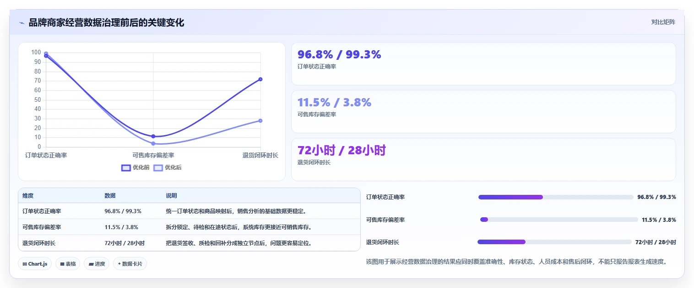
Task: Click the title 品牌商家经营数据治理前后的关键变化
Action: [x=107, y=22]
